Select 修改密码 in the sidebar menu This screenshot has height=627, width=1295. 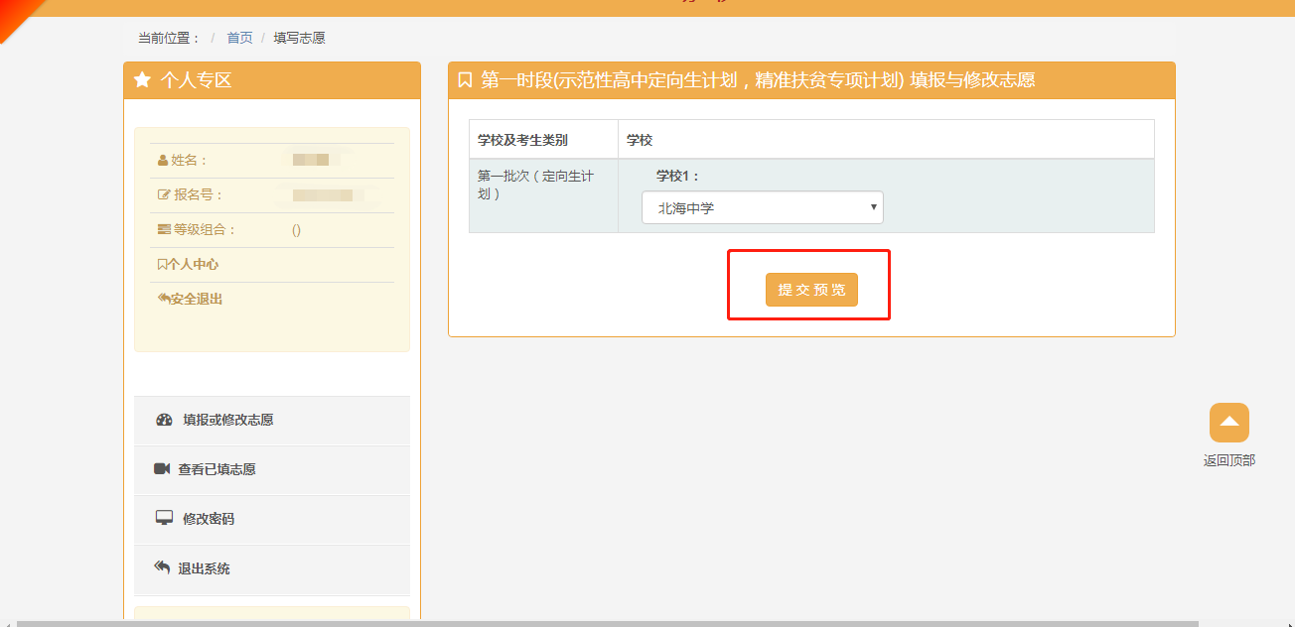pyautogui.click(x=209, y=519)
